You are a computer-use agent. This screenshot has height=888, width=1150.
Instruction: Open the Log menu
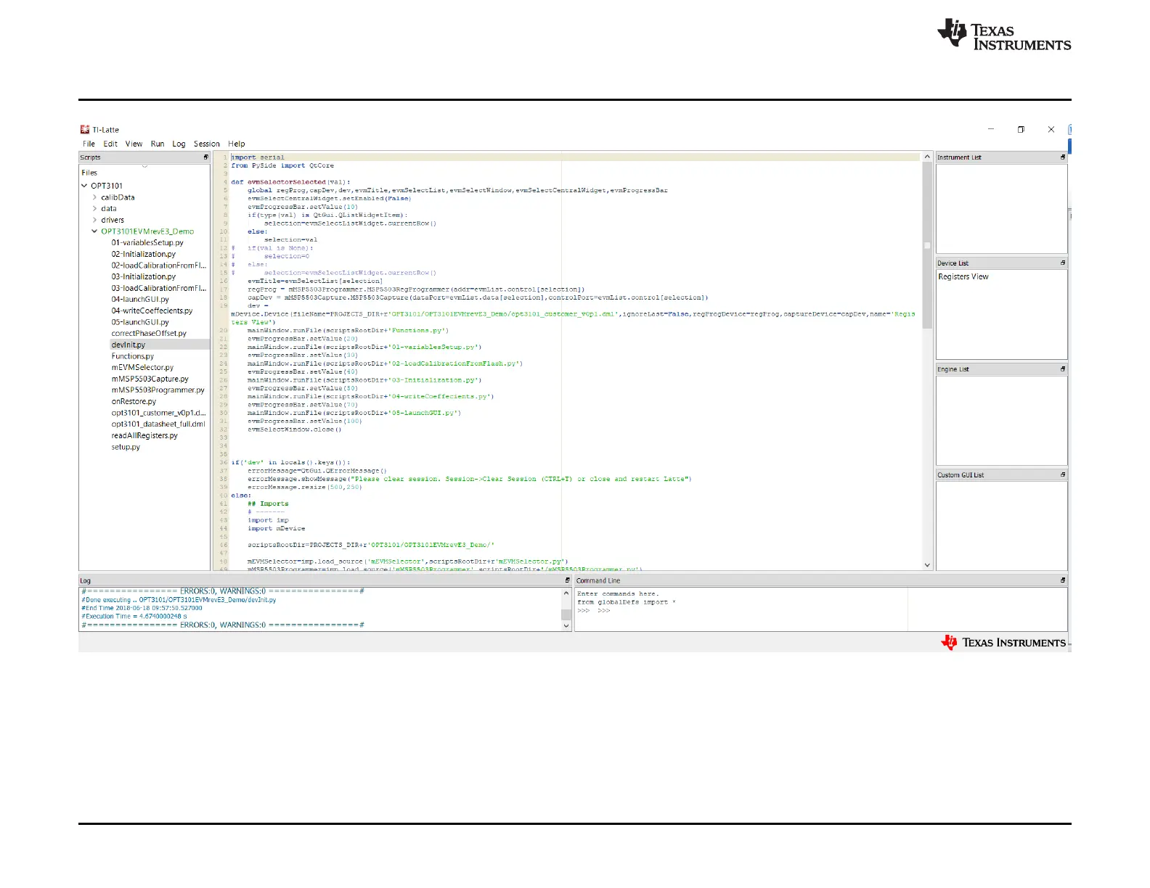[x=179, y=144]
